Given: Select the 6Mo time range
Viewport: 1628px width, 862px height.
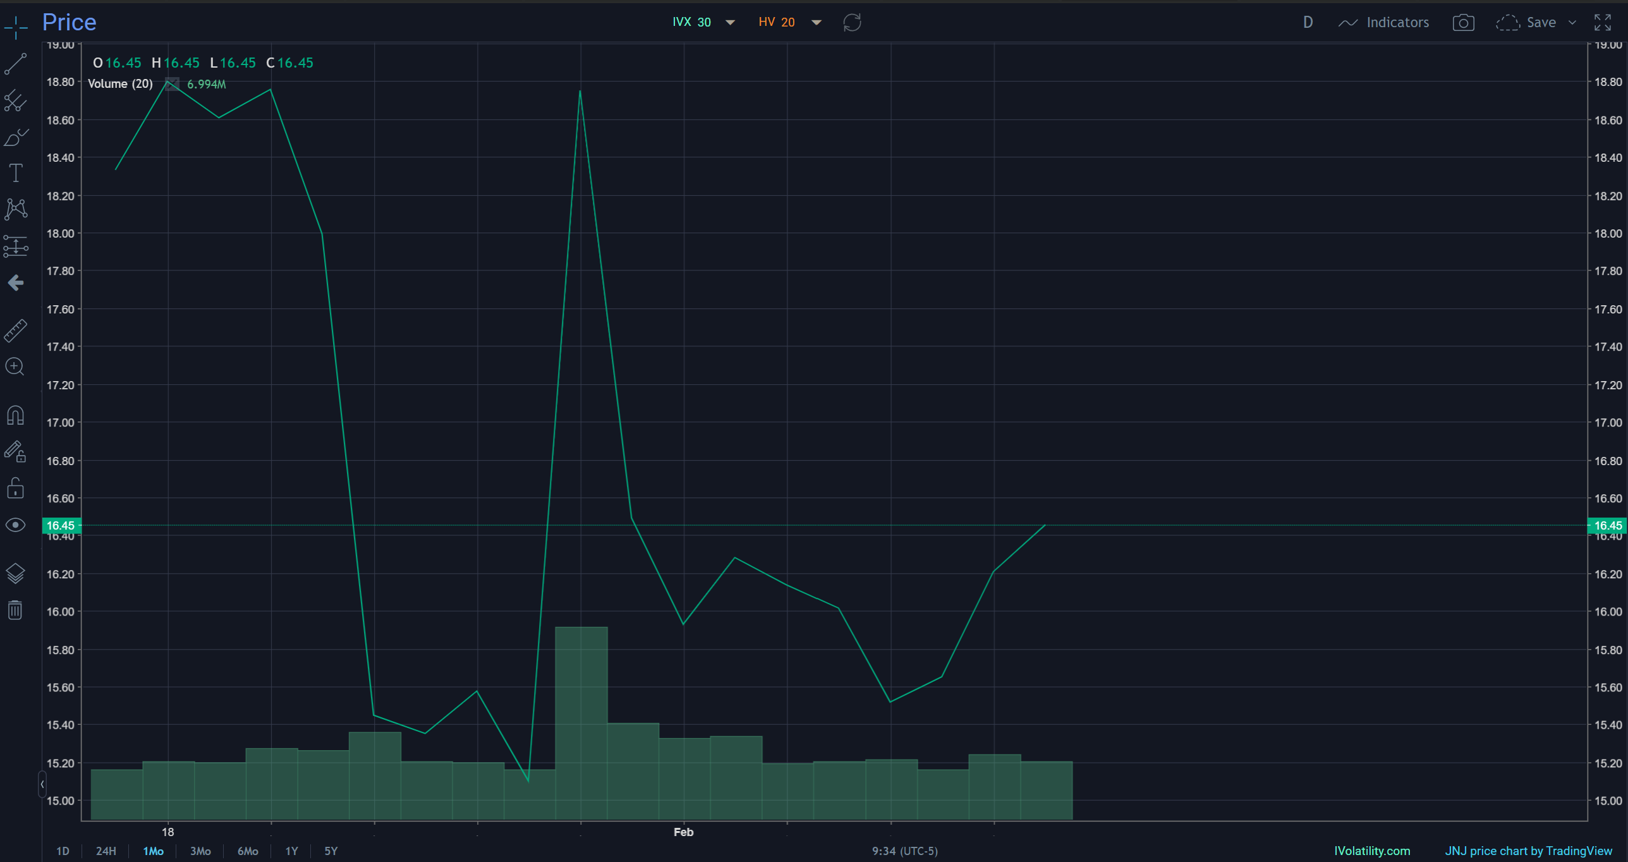Looking at the screenshot, I should pyautogui.click(x=248, y=851).
